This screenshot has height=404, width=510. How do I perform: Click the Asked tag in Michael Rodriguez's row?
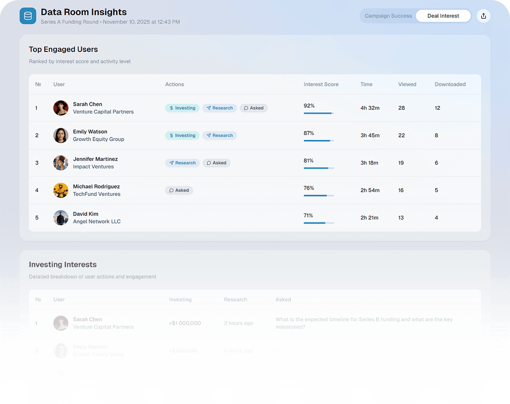179,190
